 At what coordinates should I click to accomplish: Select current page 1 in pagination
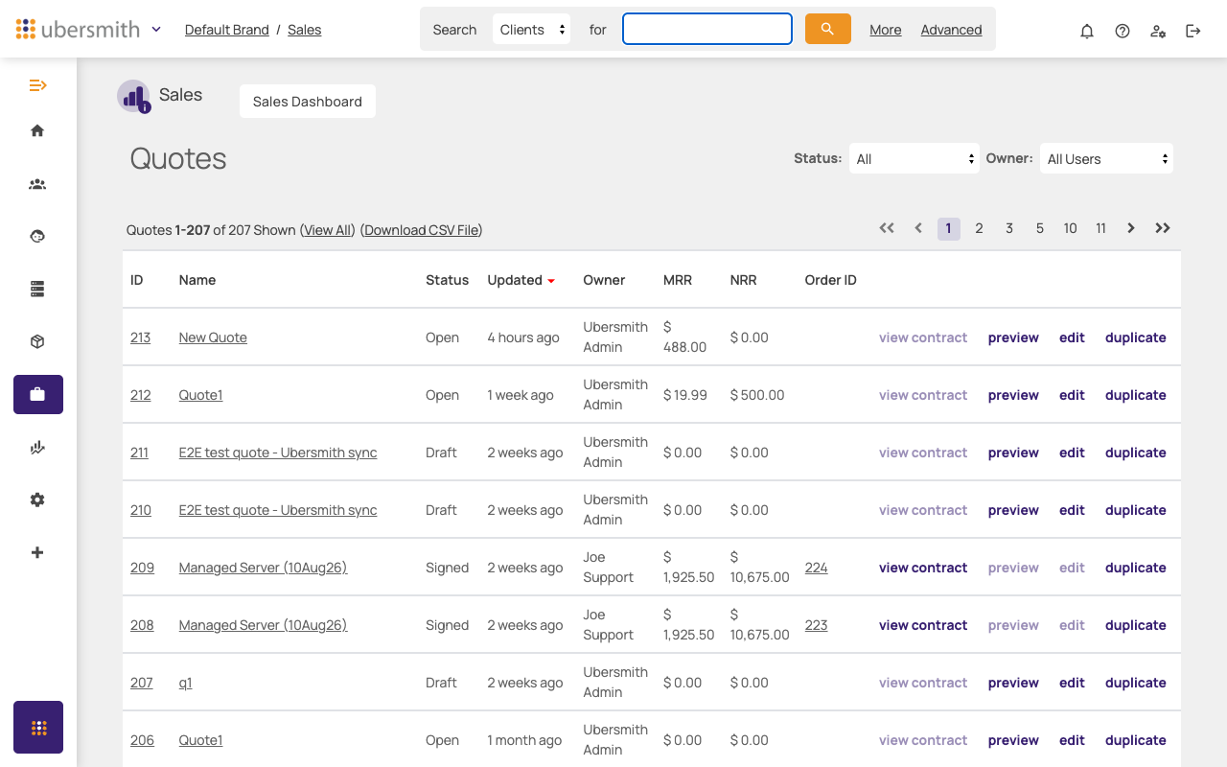pyautogui.click(x=949, y=228)
